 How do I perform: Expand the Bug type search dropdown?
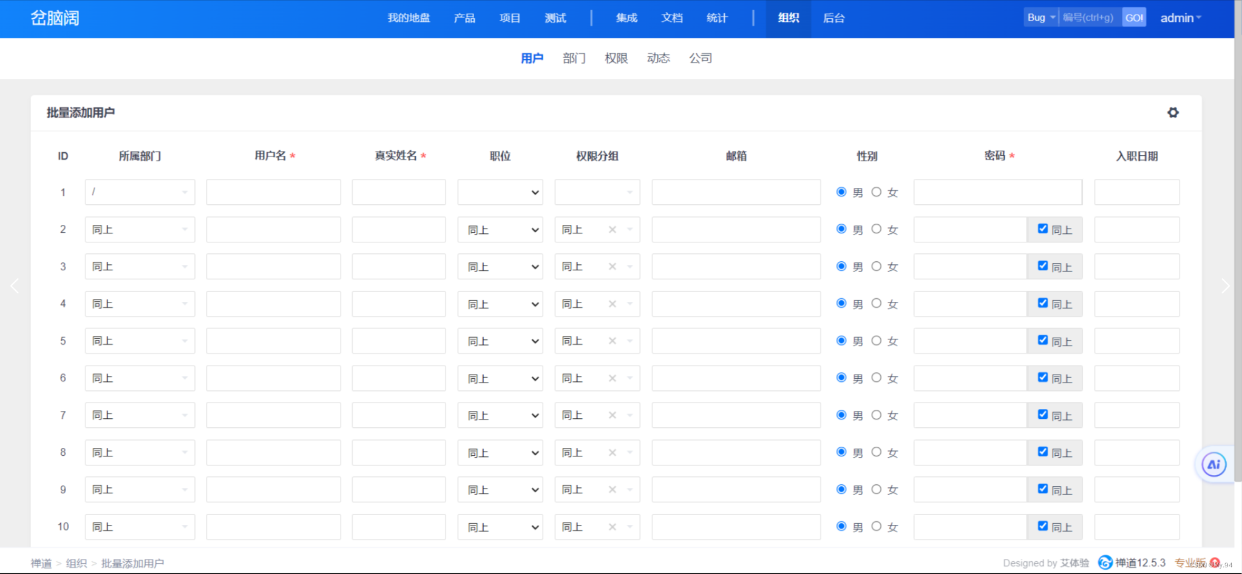pyautogui.click(x=1041, y=18)
